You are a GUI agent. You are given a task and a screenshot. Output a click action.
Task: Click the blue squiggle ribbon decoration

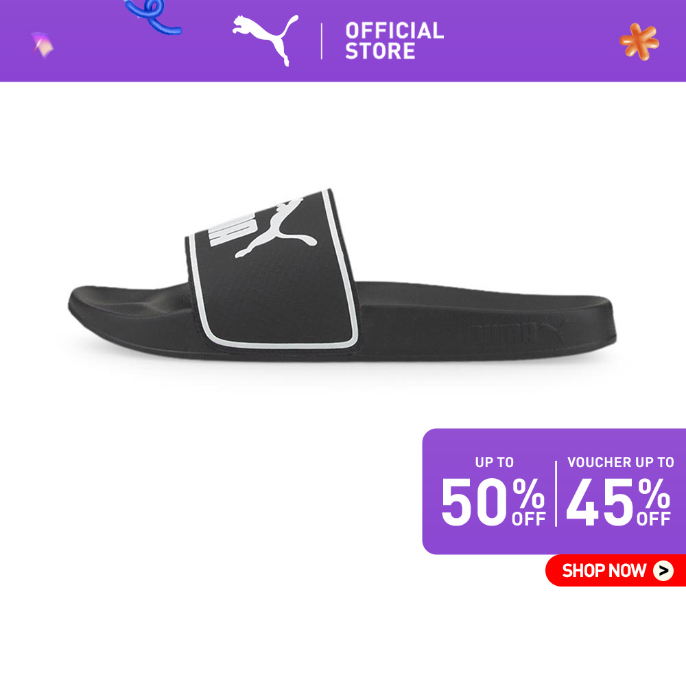point(152,16)
